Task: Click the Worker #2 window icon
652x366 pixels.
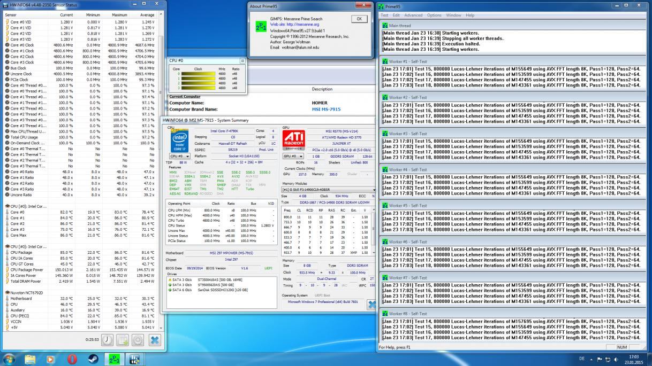Action: (385, 97)
